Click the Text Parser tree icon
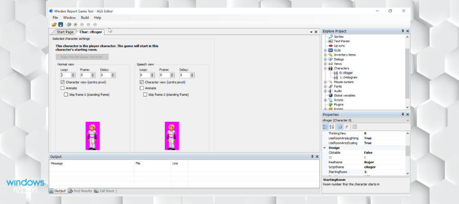 tap(330, 41)
